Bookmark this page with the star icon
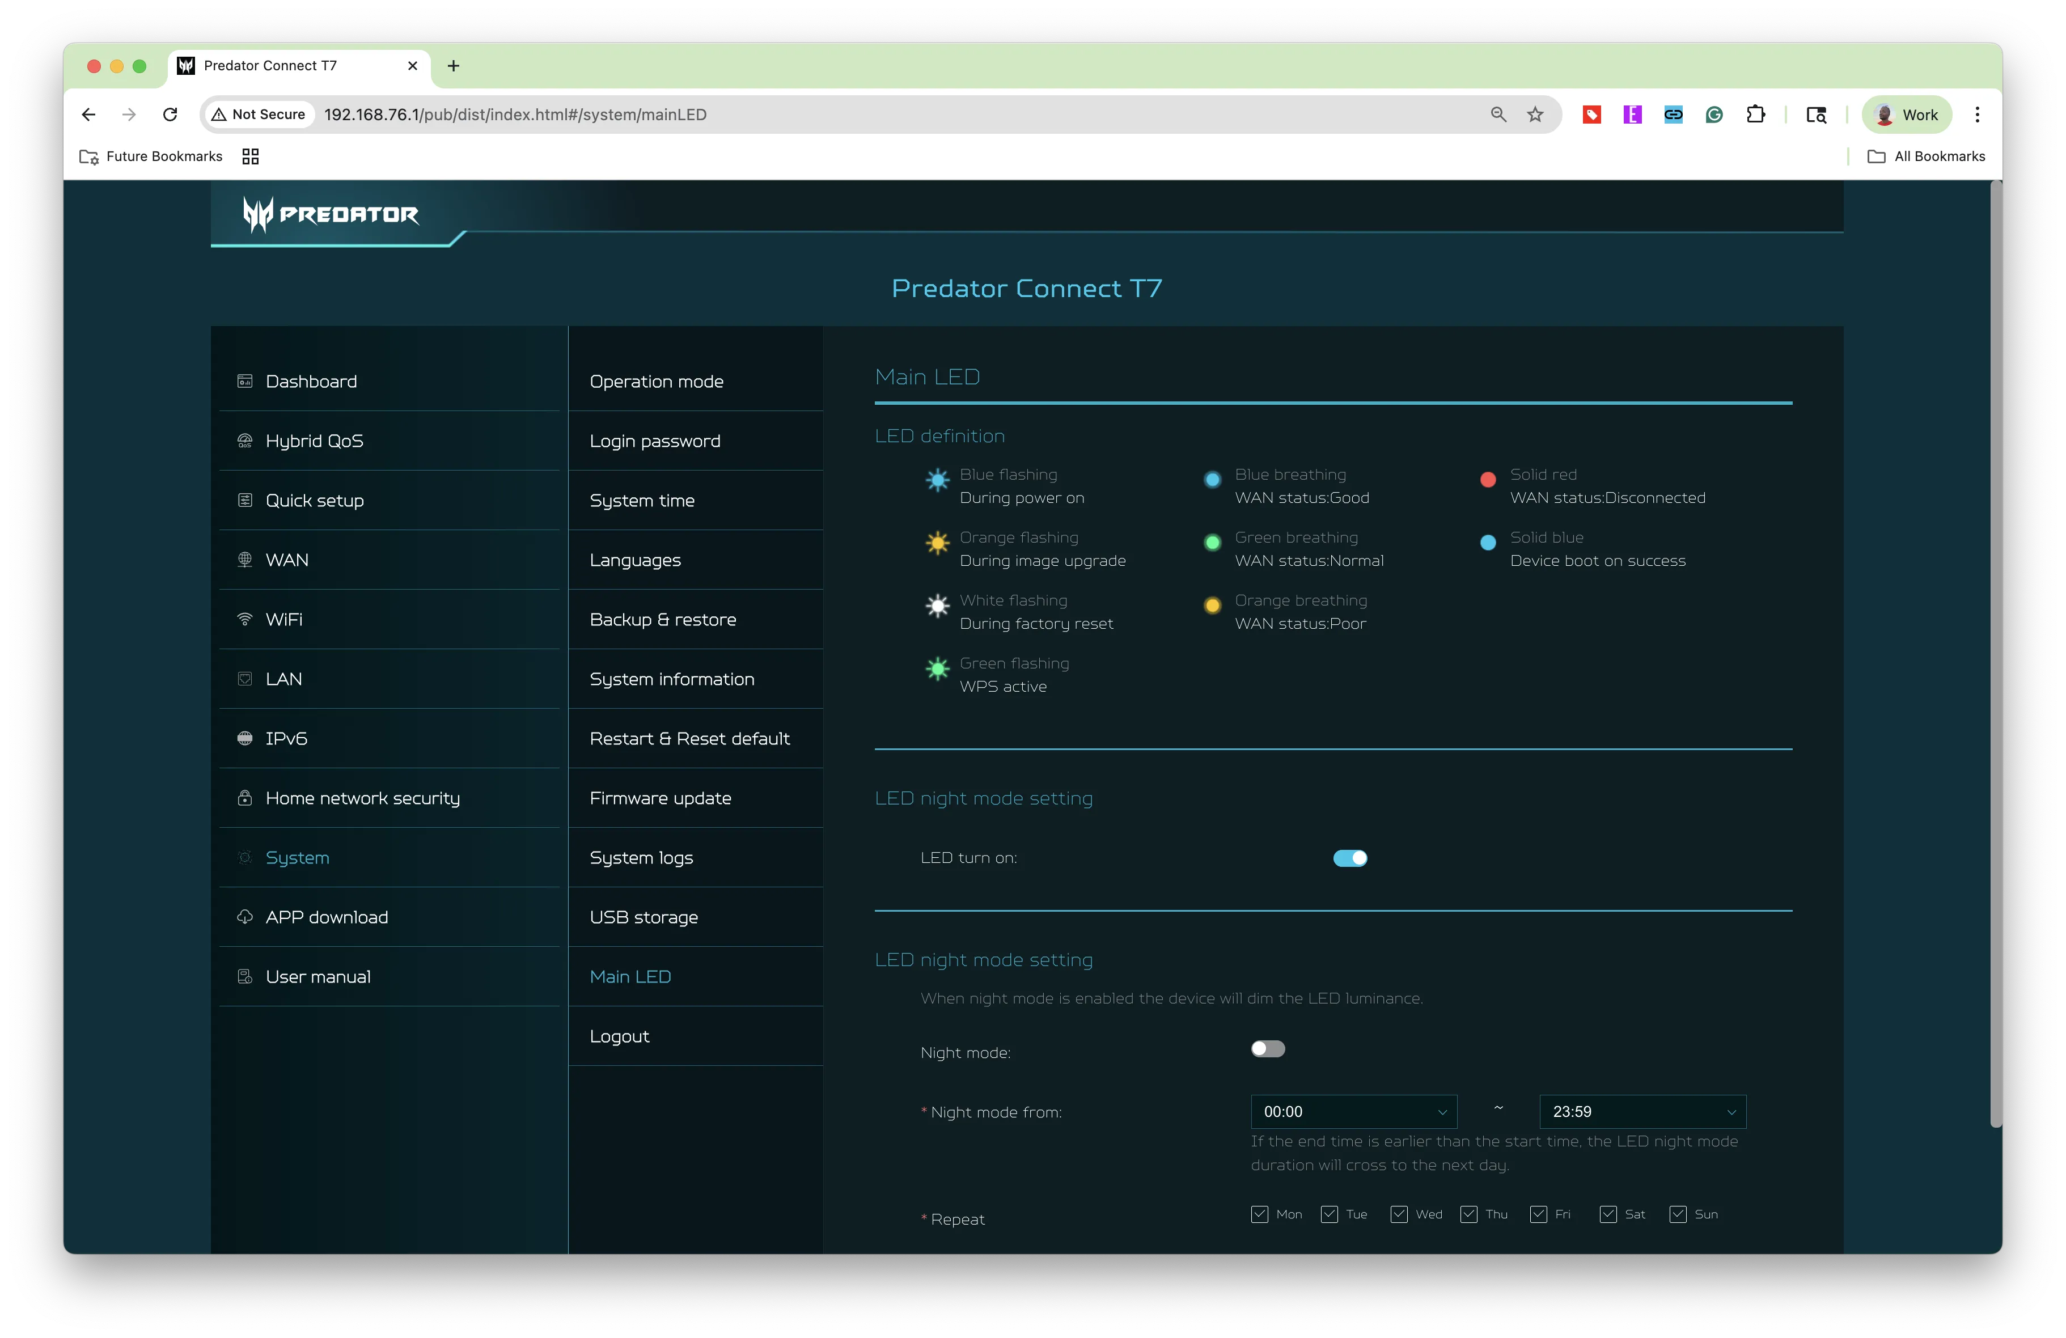Image resolution: width=2066 pixels, height=1338 pixels. point(1536,115)
